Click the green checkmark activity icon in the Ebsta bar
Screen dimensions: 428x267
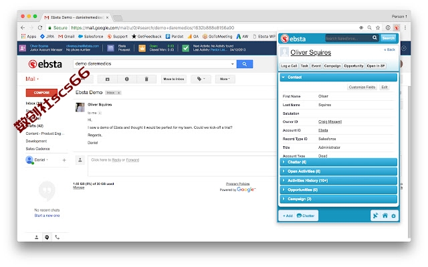[186, 48]
